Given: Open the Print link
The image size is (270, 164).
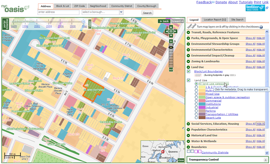Looking at the screenshot, I should pos(258,2).
